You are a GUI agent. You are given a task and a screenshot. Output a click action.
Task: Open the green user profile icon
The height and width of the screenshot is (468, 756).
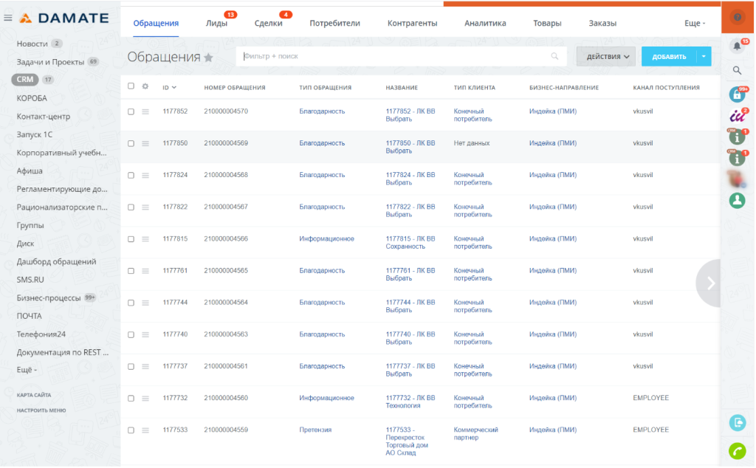pyautogui.click(x=738, y=200)
